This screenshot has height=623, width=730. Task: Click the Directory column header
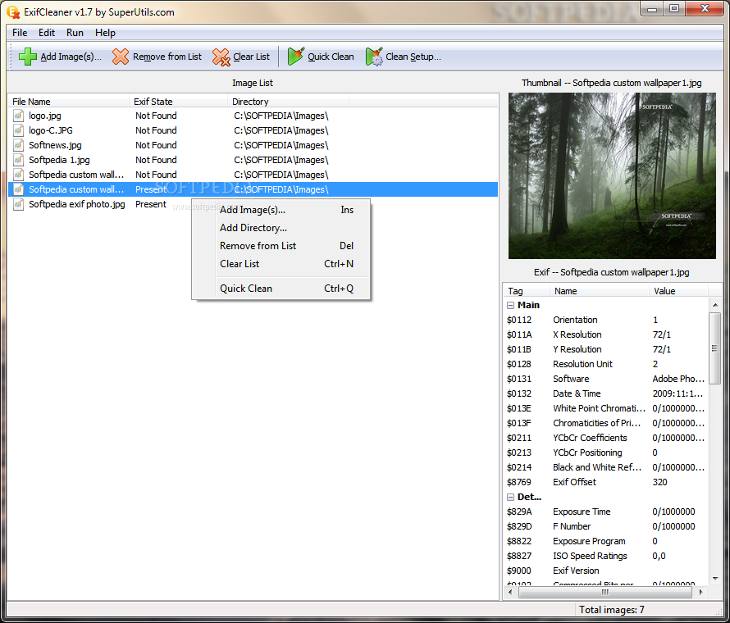click(288, 102)
